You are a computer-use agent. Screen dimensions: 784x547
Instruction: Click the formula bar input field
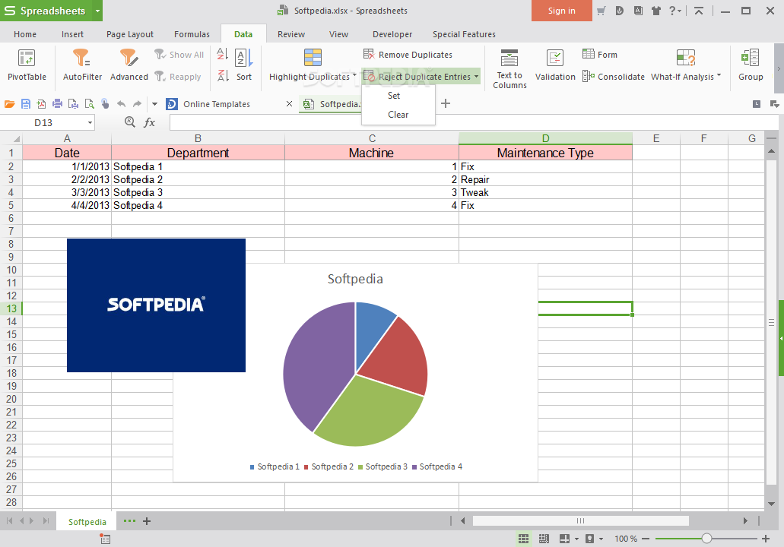pos(474,122)
